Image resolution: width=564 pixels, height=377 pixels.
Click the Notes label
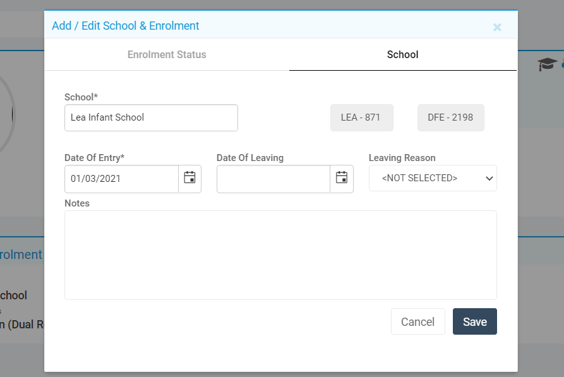click(77, 203)
